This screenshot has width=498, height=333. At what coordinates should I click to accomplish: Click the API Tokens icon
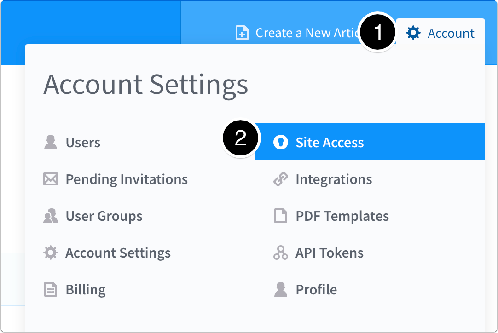pos(281,253)
